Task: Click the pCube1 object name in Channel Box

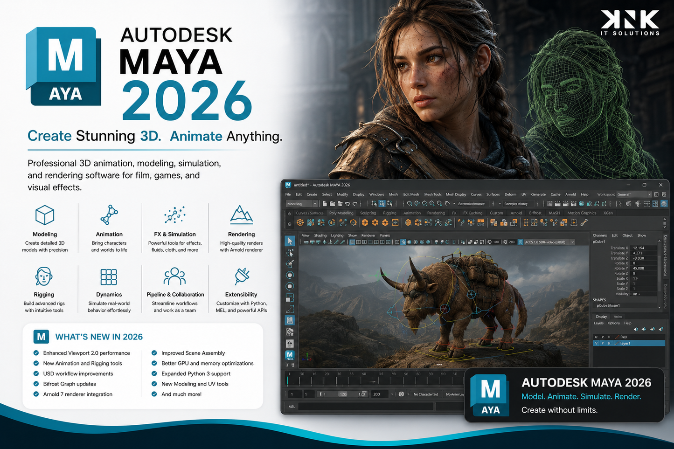Action: click(599, 242)
